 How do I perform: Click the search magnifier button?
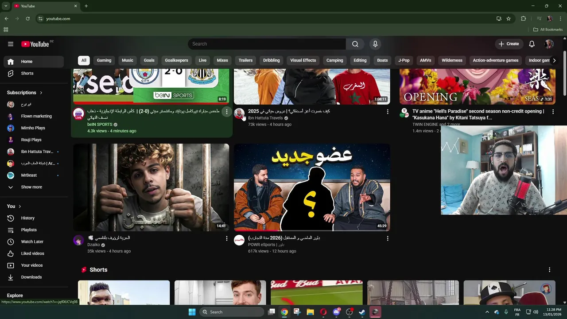point(355,44)
